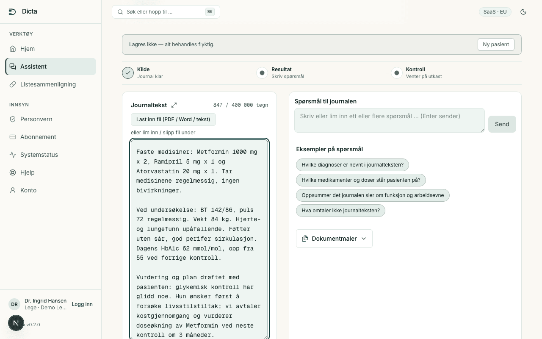Open the Abonnement card item

(x=51, y=137)
